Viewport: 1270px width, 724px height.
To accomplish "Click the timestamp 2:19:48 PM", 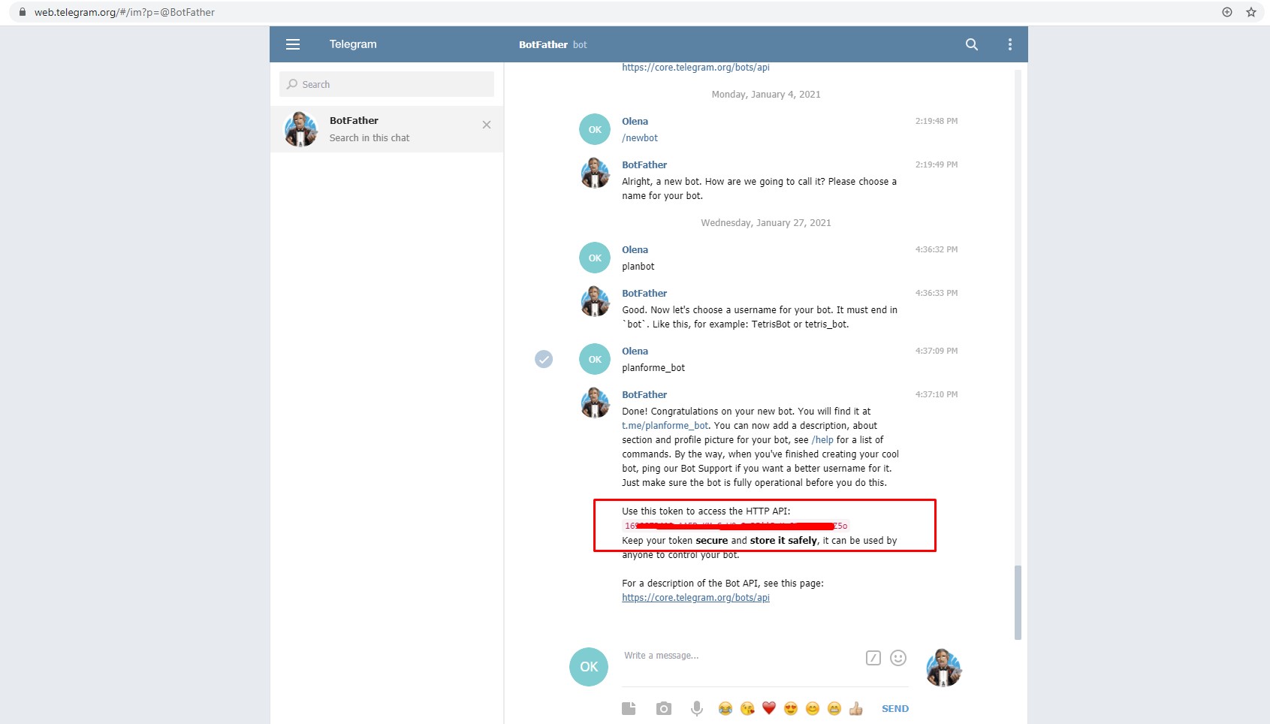I will (x=936, y=121).
